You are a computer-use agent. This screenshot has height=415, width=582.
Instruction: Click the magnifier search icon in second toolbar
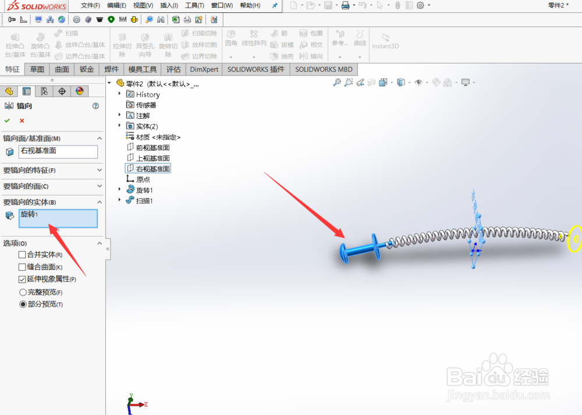tap(149, 19)
